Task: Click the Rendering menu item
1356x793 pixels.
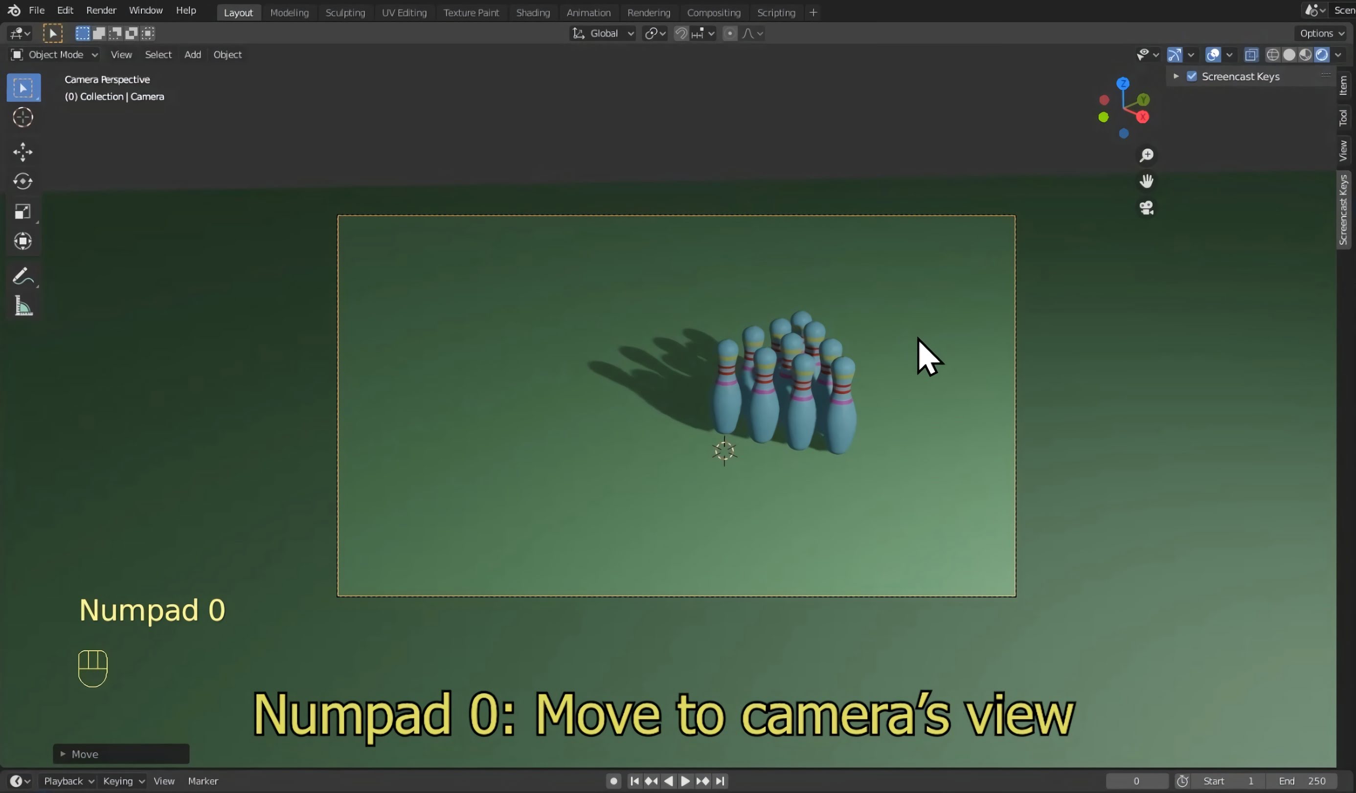Action: coord(648,12)
